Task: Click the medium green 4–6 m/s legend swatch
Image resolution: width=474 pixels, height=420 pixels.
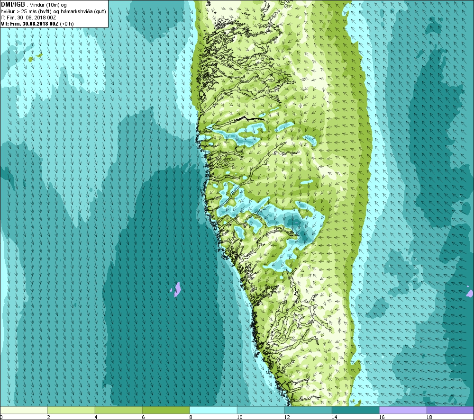Action: click(x=118, y=410)
